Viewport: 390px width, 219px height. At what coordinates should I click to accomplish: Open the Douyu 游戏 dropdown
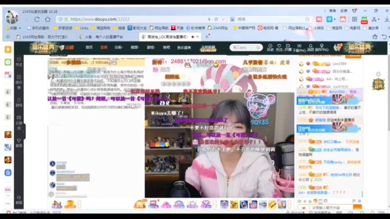pos(151,47)
